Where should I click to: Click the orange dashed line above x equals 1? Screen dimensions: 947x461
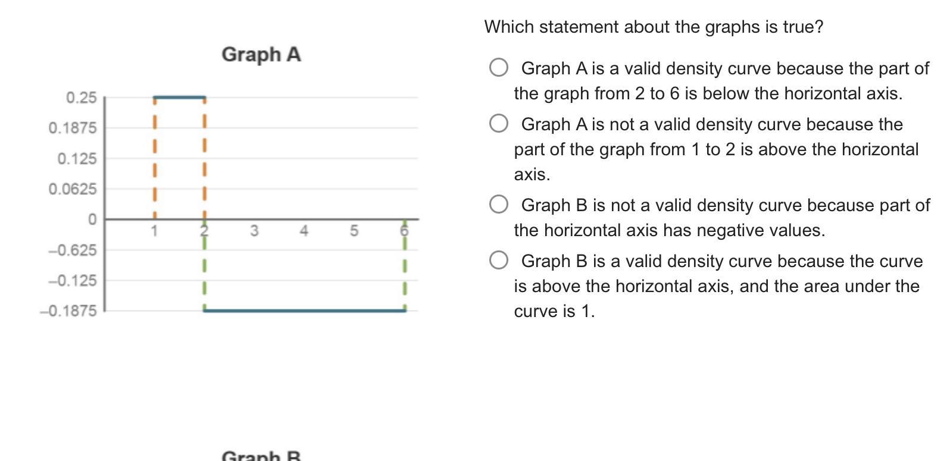click(x=154, y=158)
